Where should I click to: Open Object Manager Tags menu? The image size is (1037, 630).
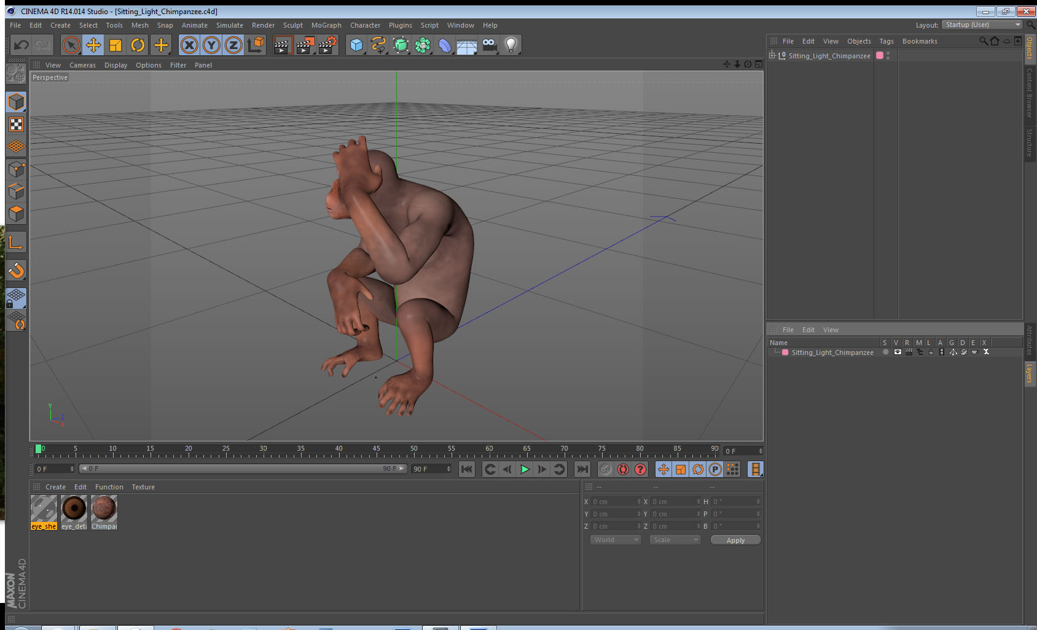(886, 41)
